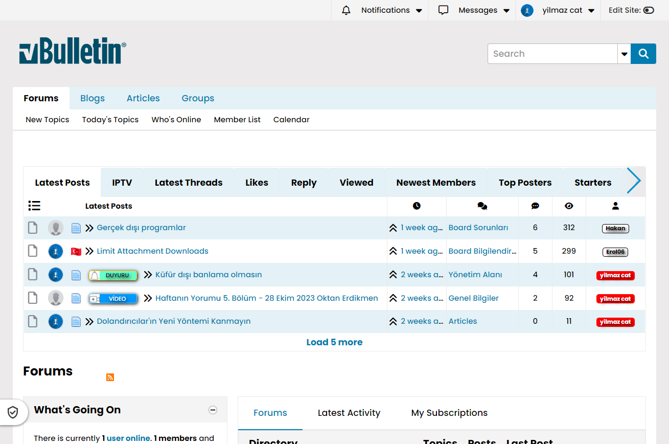Click the RSS feed icon beside Forums
This screenshot has height=444, width=669.
coord(110,378)
